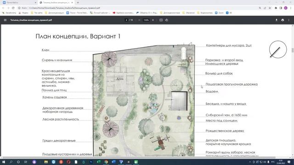Zoom in the PDF with plus button

coord(153,20)
